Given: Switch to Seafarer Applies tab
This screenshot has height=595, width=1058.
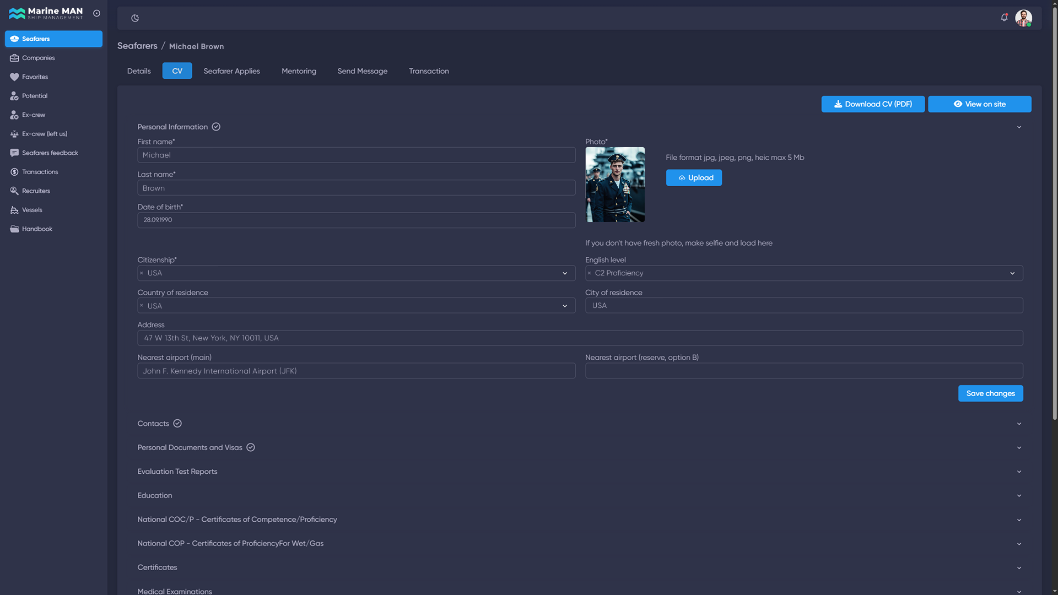Looking at the screenshot, I should point(231,71).
